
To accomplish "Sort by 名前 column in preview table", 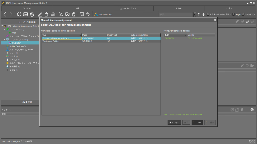I will [x=175, y=35].
